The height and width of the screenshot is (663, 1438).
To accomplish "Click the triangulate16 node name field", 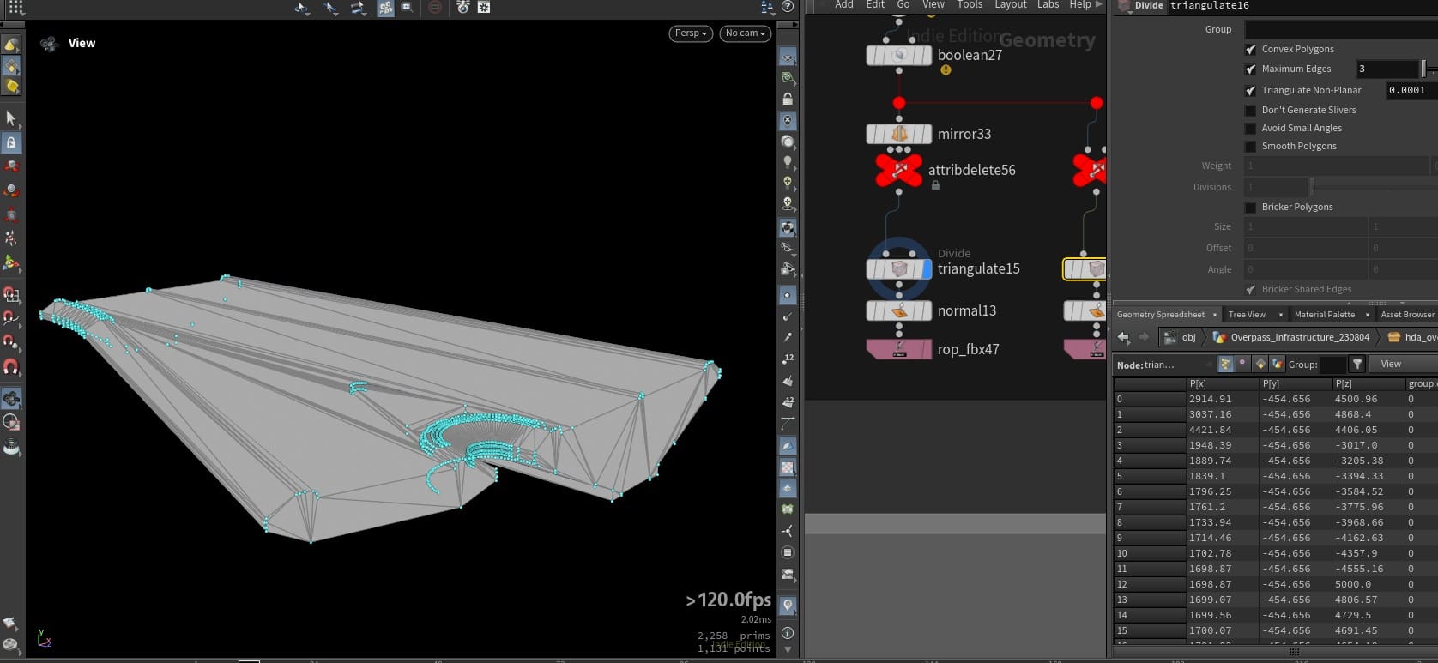I will [1302, 6].
